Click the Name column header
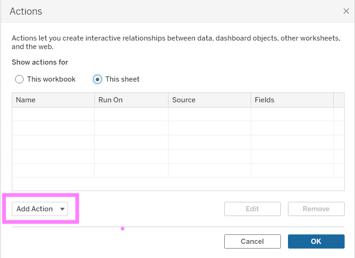 [53, 100]
